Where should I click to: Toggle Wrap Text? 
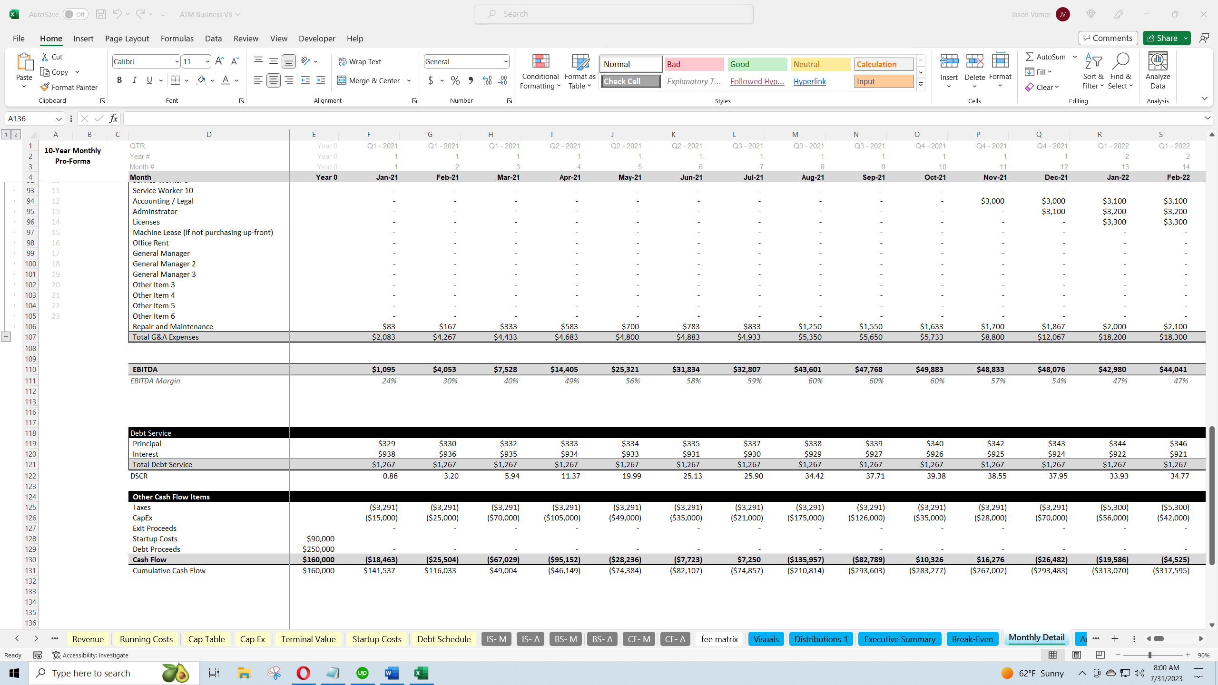(360, 61)
